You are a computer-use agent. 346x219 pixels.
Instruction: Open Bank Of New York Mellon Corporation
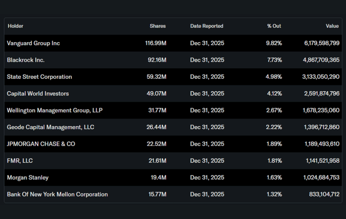57,194
